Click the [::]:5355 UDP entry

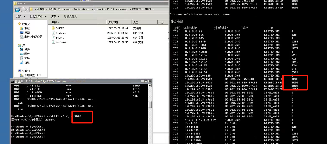(34, 96)
